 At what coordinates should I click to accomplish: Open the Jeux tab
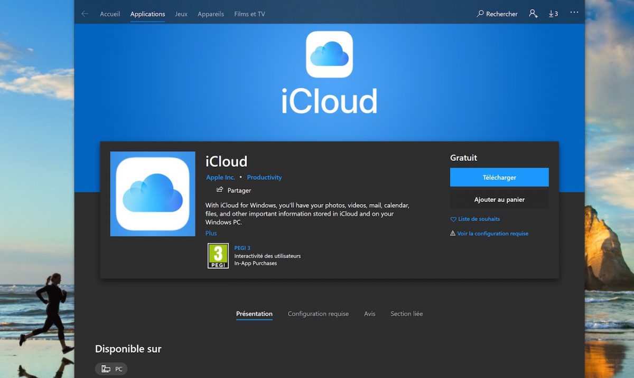point(181,14)
